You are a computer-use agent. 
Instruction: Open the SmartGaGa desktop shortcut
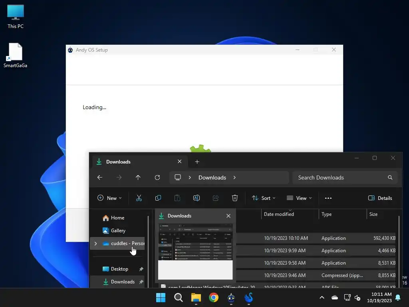coord(16,55)
